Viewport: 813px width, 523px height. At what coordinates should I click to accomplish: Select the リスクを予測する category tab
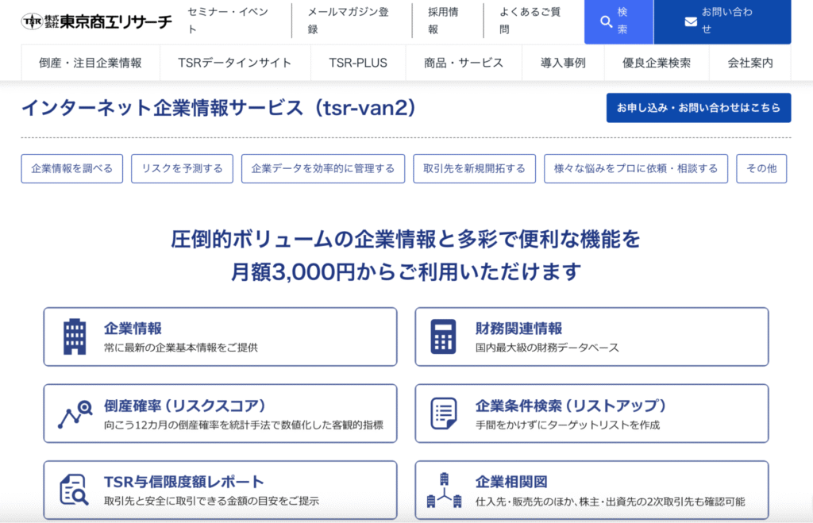pyautogui.click(x=182, y=168)
